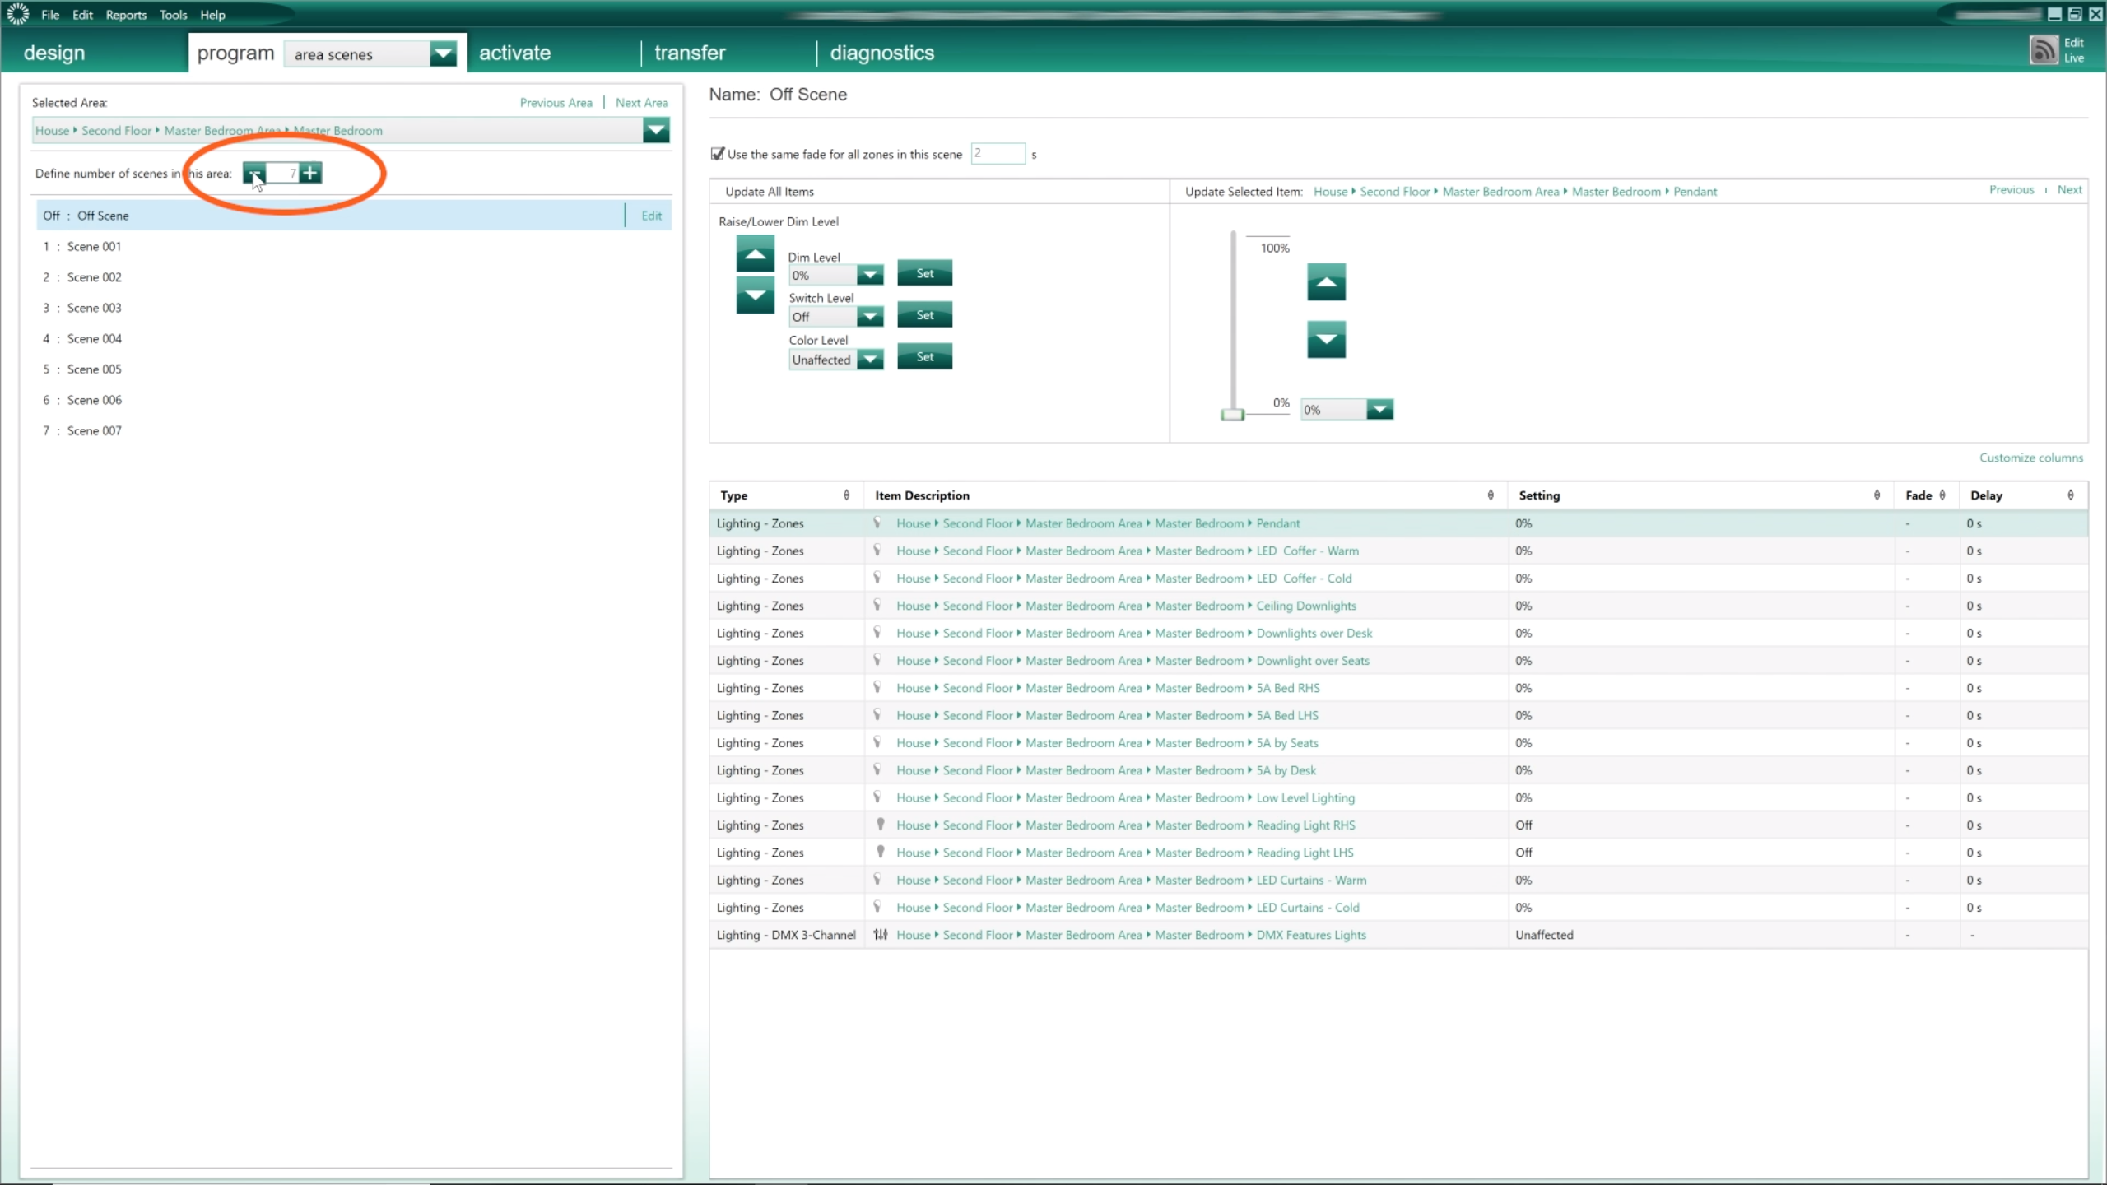Click Previous selected item link

coord(2012,189)
